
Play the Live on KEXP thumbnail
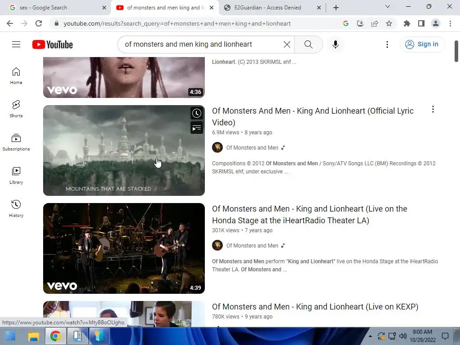(124, 314)
